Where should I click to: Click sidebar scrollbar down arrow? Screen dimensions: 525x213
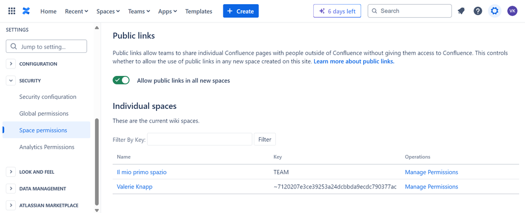pyautogui.click(x=97, y=210)
